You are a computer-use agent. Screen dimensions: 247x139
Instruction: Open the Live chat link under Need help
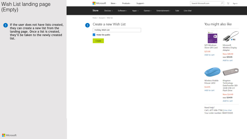pos(228,110)
